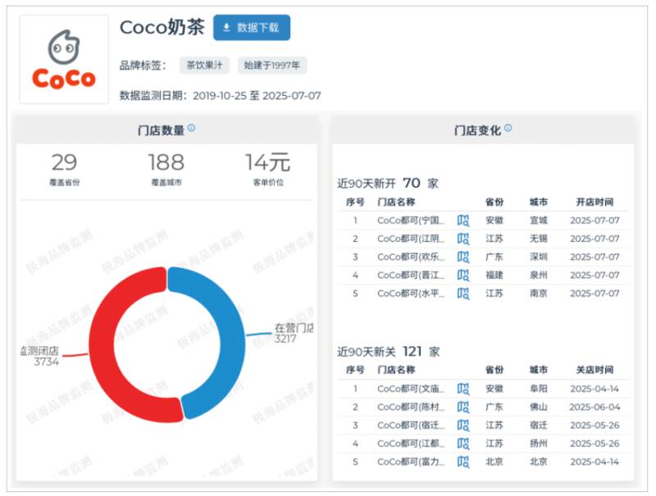656x496 pixels.
Task: Click the 扬州 city cell
Action: [539, 444]
